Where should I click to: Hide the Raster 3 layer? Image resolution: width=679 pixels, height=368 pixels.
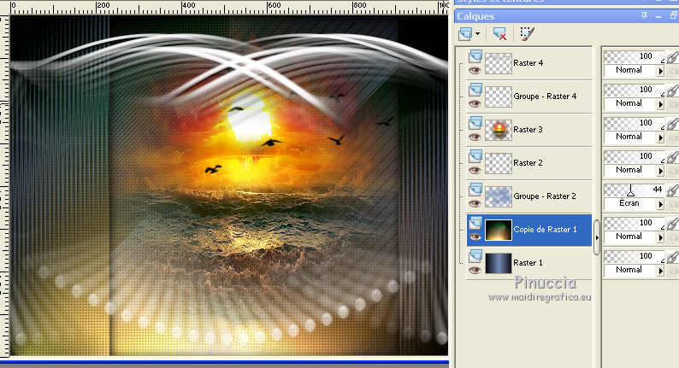475,137
